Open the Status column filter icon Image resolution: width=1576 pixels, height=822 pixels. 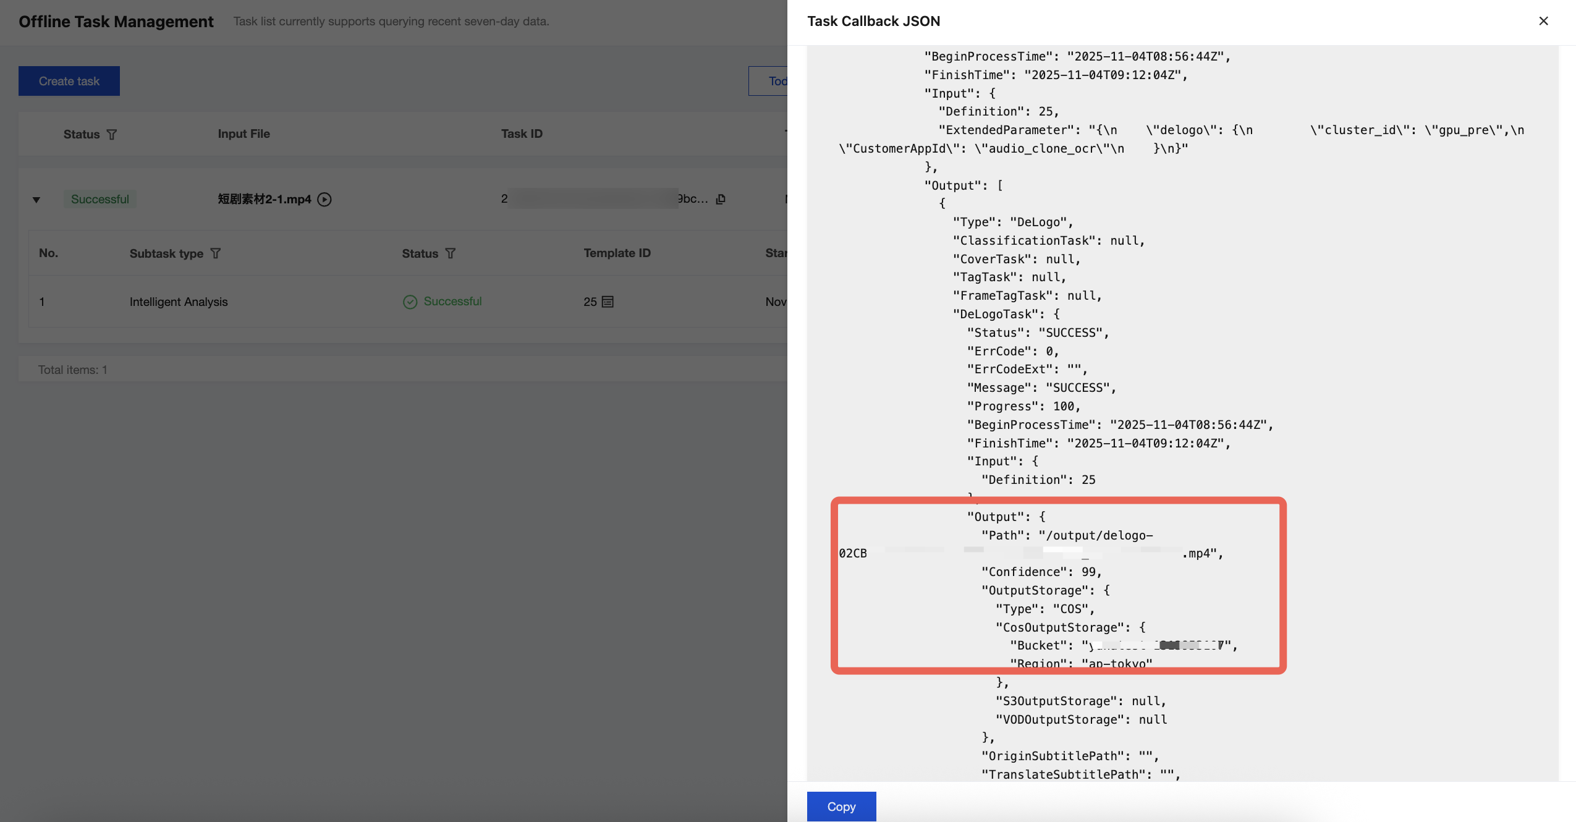click(x=112, y=134)
